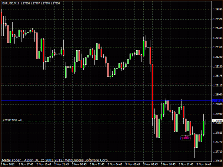This screenshot has height=167, width=223.
Task: Click the "5 Nov 02:45" time label
Action: point(97,164)
